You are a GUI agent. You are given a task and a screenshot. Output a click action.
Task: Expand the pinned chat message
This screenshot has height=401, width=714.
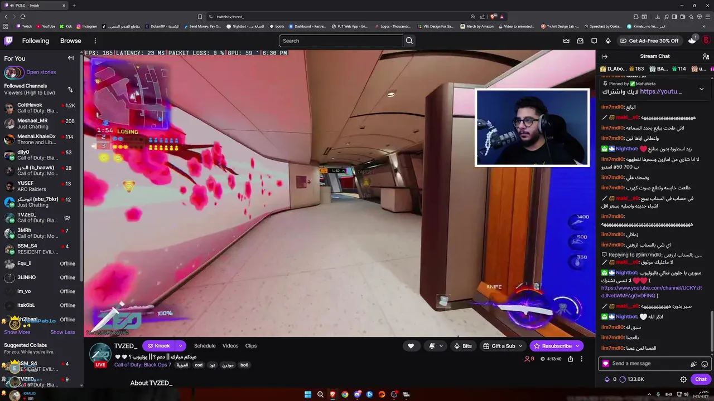click(x=701, y=89)
